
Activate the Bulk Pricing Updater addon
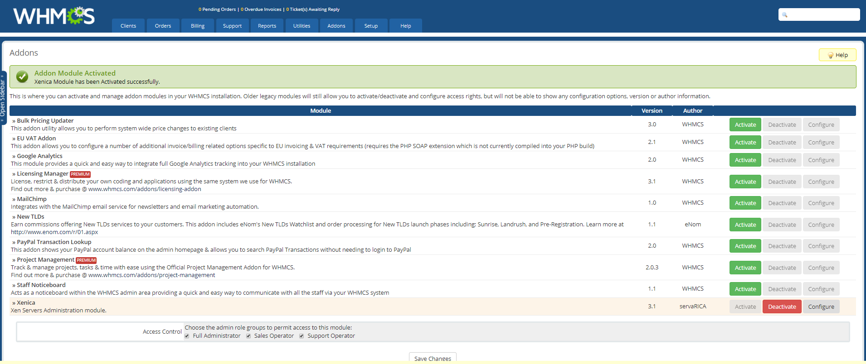(745, 125)
